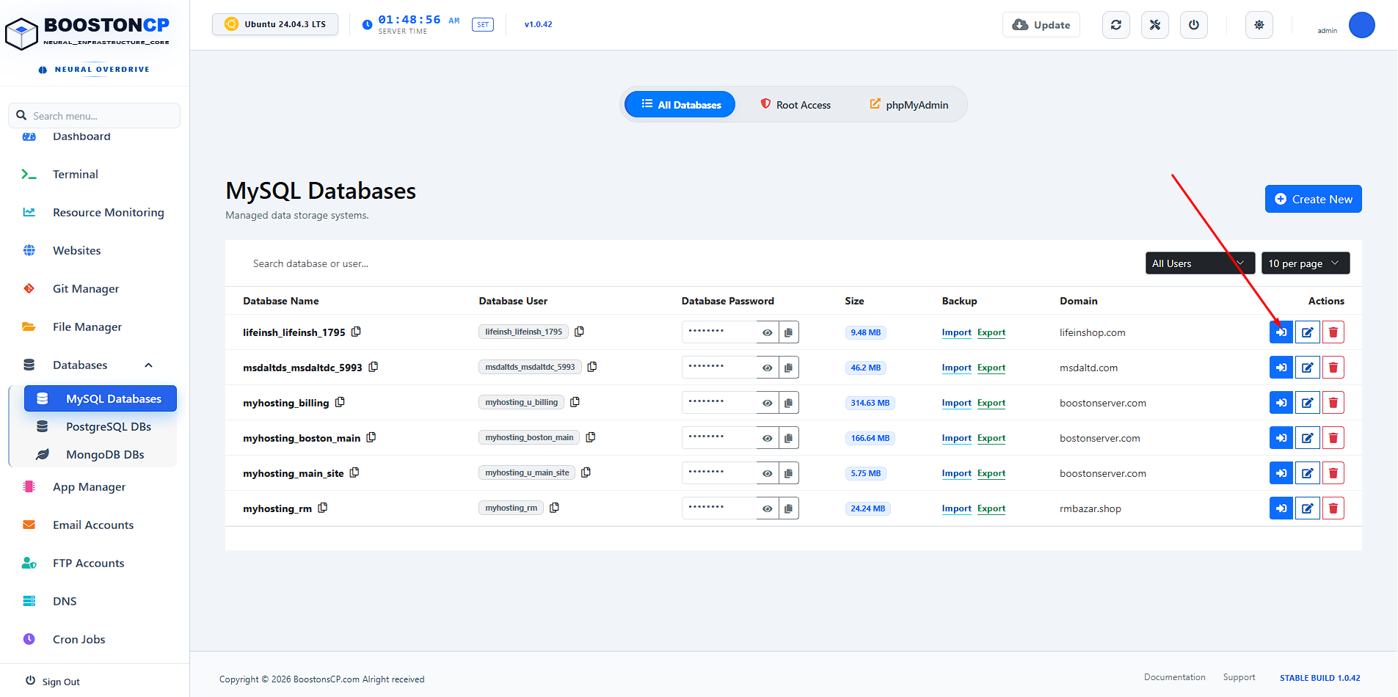Show password for lifeinsh_lifeinsh_1795

767,332
